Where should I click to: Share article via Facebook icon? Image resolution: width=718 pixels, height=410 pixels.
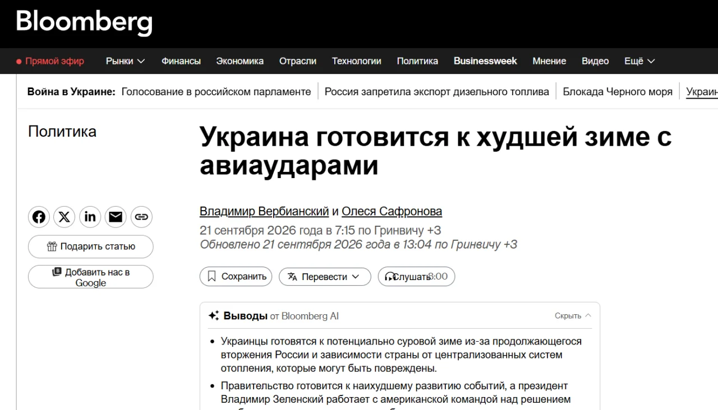(39, 217)
